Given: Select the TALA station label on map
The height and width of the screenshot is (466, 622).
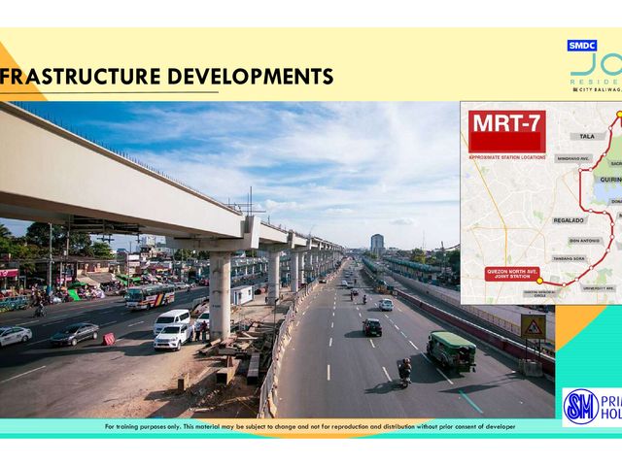Looking at the screenshot, I should (587, 136).
